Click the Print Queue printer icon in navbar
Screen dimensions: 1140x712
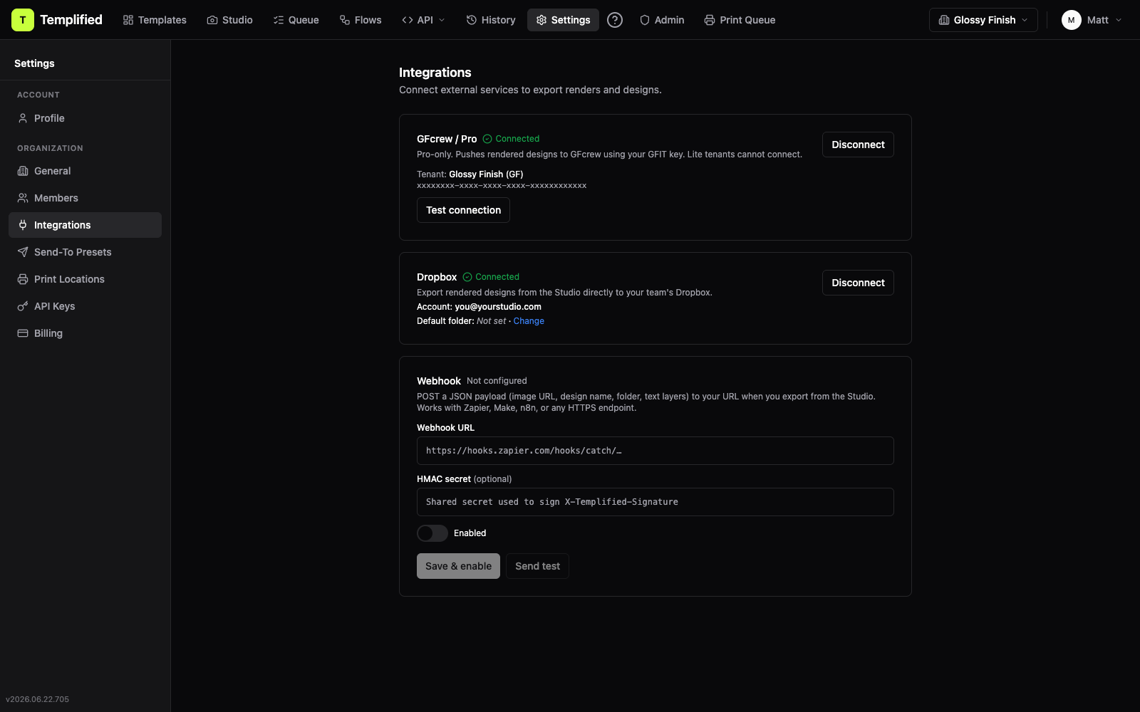point(710,20)
